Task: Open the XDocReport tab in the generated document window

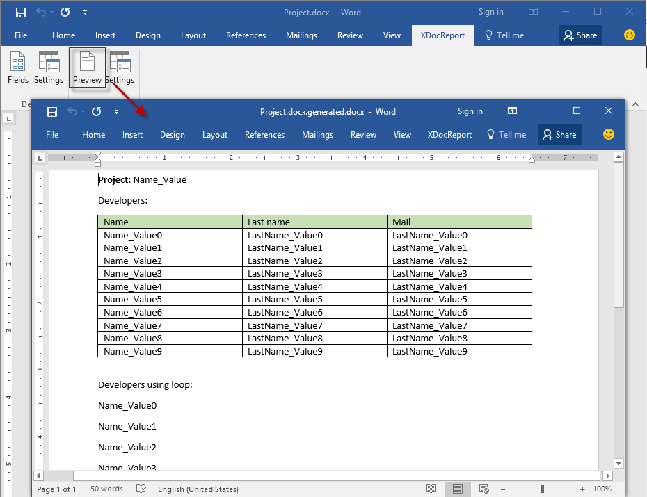Action: click(449, 135)
